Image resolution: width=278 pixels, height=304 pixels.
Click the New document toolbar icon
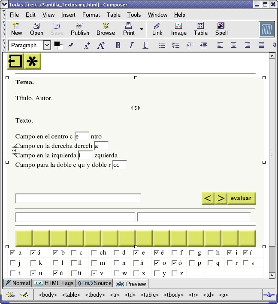16,29
